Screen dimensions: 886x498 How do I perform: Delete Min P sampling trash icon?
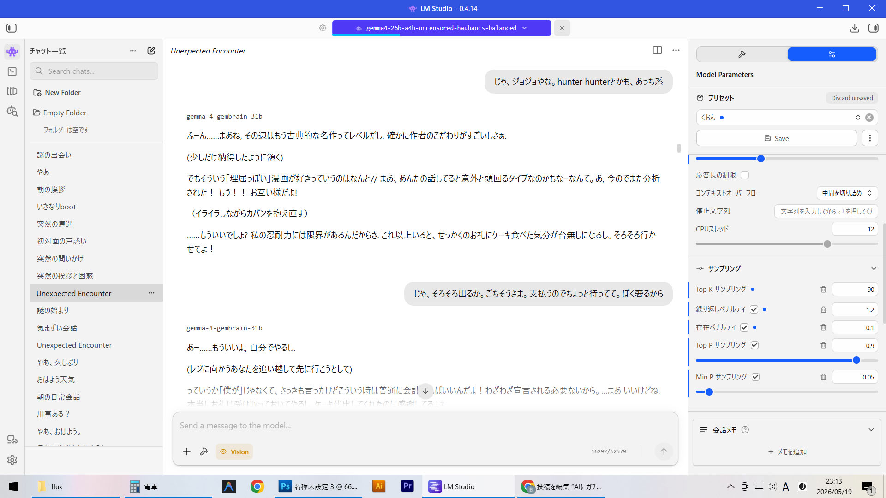823,377
